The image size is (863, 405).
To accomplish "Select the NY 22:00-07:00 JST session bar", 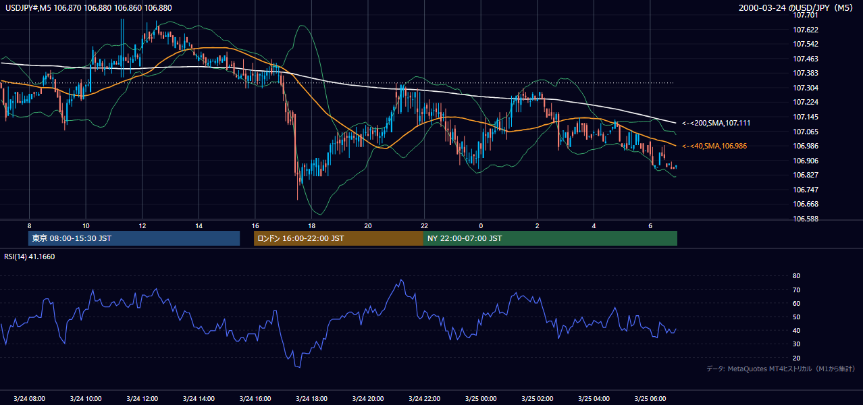I will (550, 238).
